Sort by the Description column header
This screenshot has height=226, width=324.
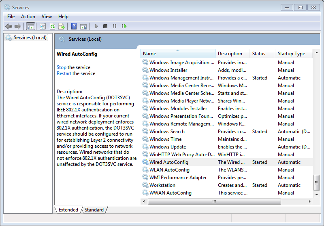click(232, 54)
